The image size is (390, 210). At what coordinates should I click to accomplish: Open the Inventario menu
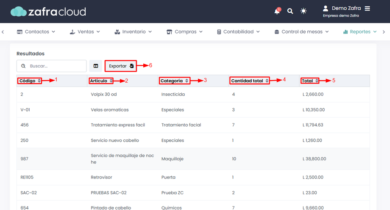[x=133, y=32]
